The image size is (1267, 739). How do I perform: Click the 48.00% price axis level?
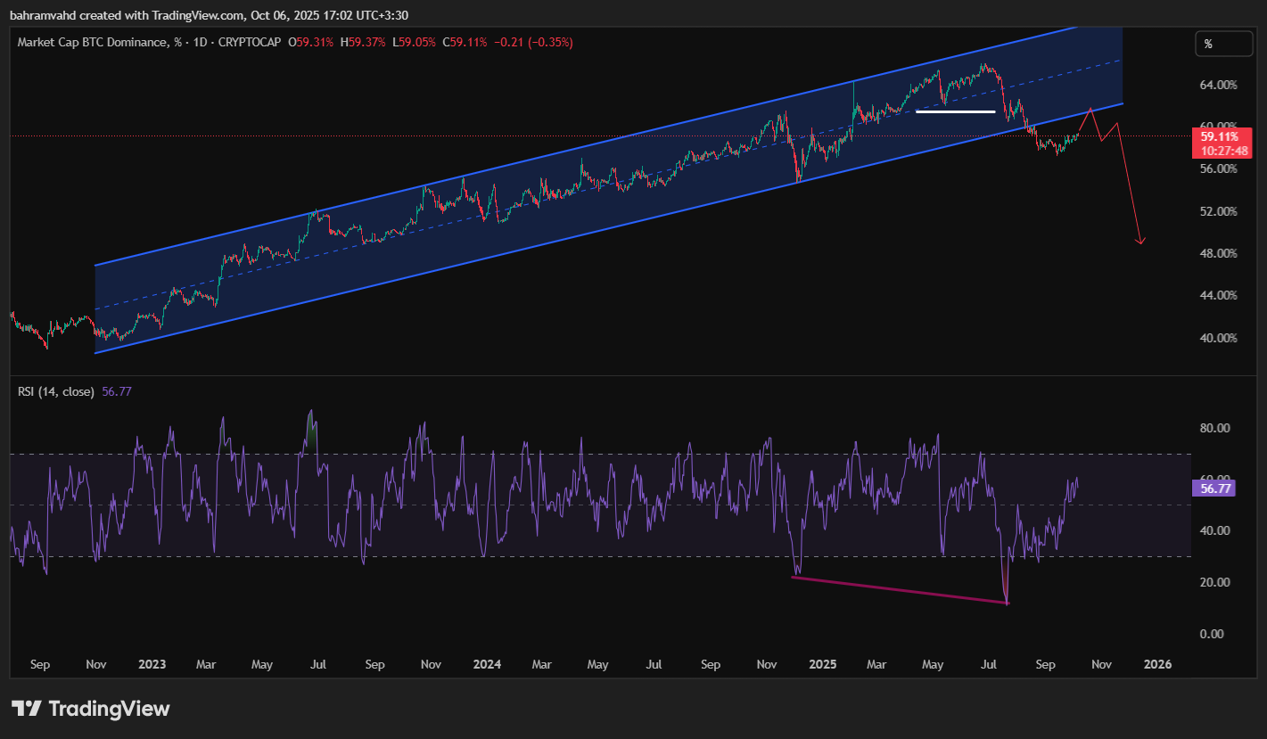point(1218,253)
